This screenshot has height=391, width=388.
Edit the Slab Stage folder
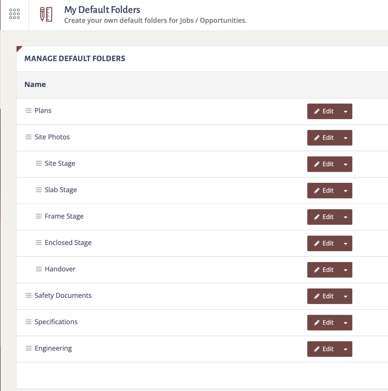tap(323, 191)
